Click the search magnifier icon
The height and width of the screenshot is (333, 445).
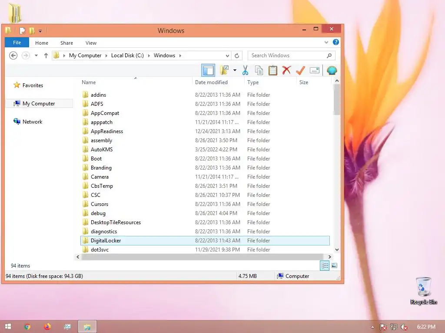pyautogui.click(x=329, y=55)
